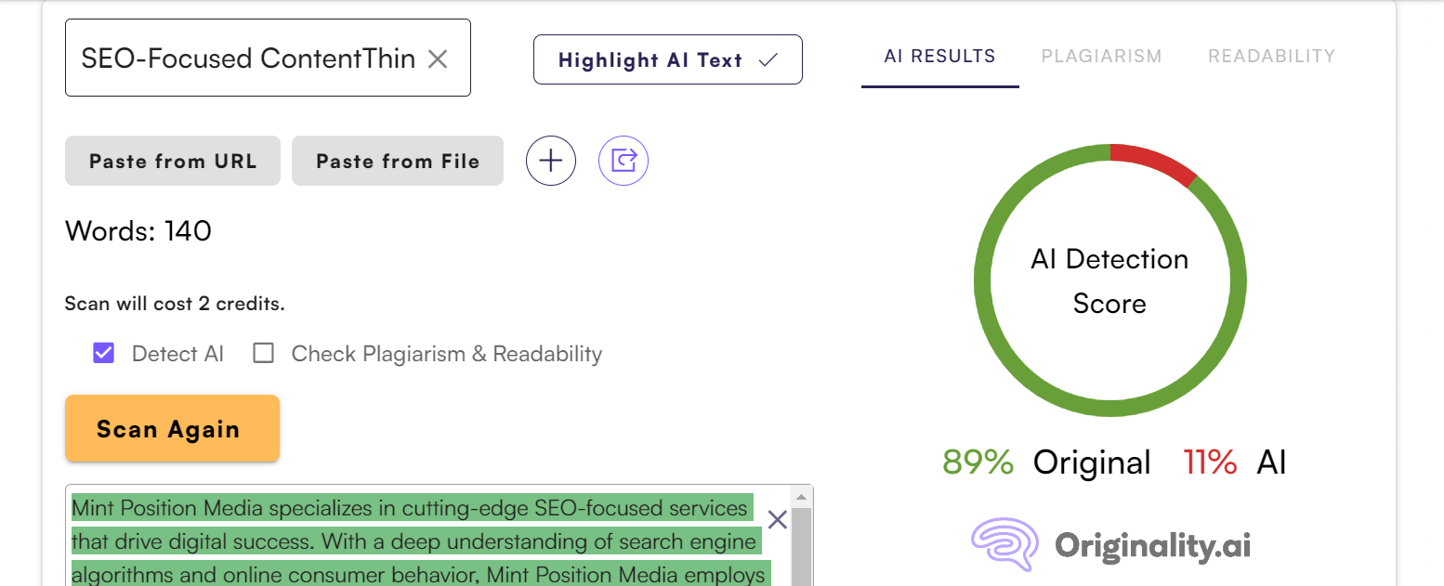Click the text area scrollbar thumb
Viewport: 1444px width, 586px height.
point(801,548)
